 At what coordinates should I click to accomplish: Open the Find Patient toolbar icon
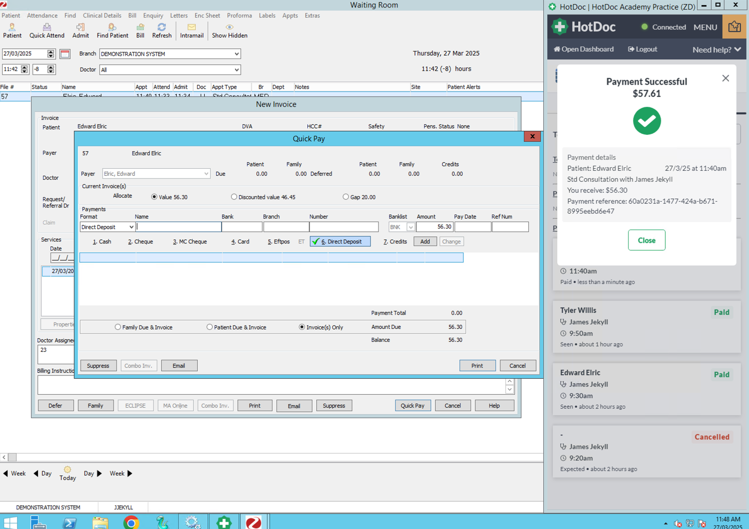pyautogui.click(x=112, y=30)
